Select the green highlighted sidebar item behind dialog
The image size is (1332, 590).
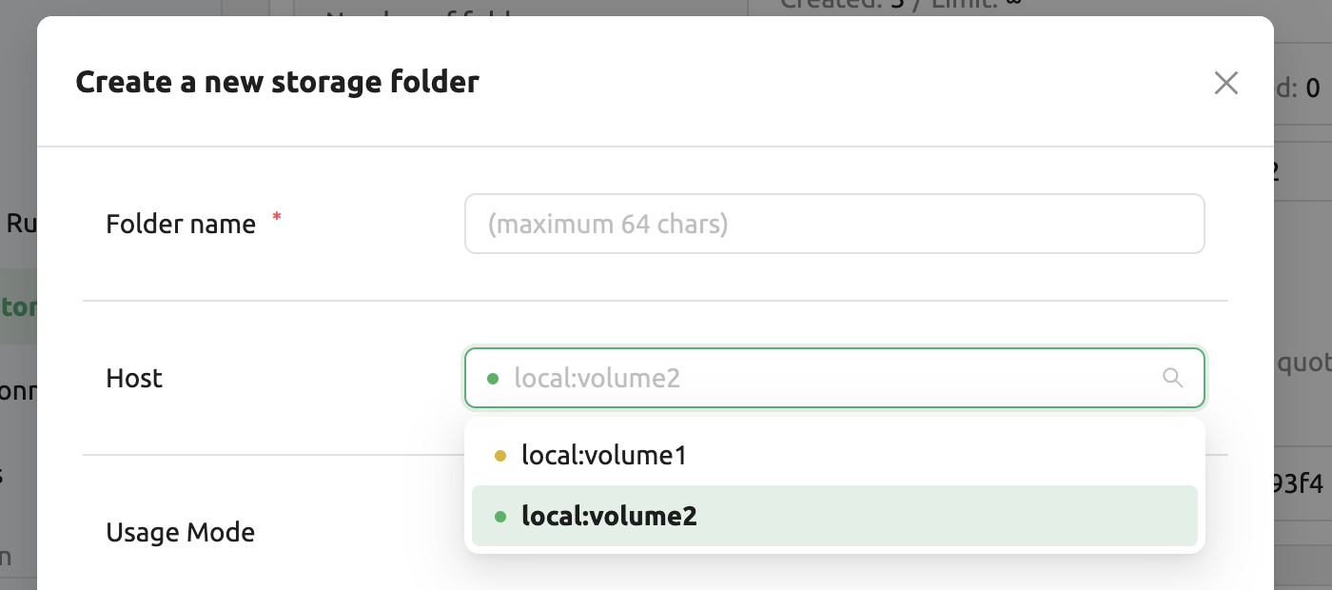pos(19,307)
